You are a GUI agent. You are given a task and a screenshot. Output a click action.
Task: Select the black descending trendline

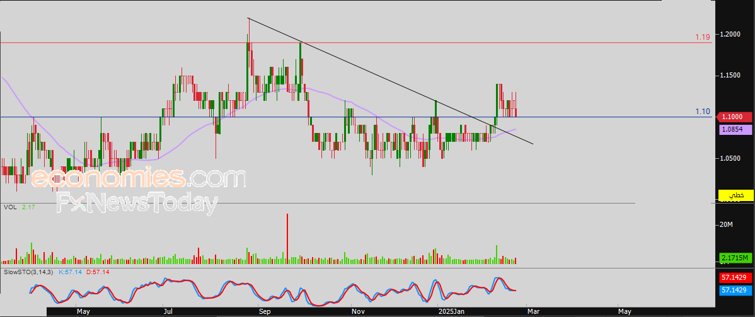point(391,81)
